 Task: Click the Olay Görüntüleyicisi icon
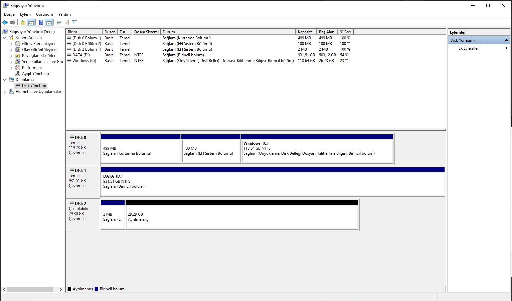click(18, 50)
